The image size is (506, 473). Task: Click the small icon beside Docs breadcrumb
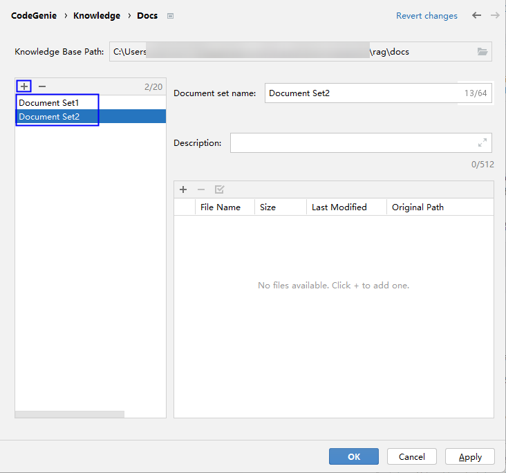171,16
